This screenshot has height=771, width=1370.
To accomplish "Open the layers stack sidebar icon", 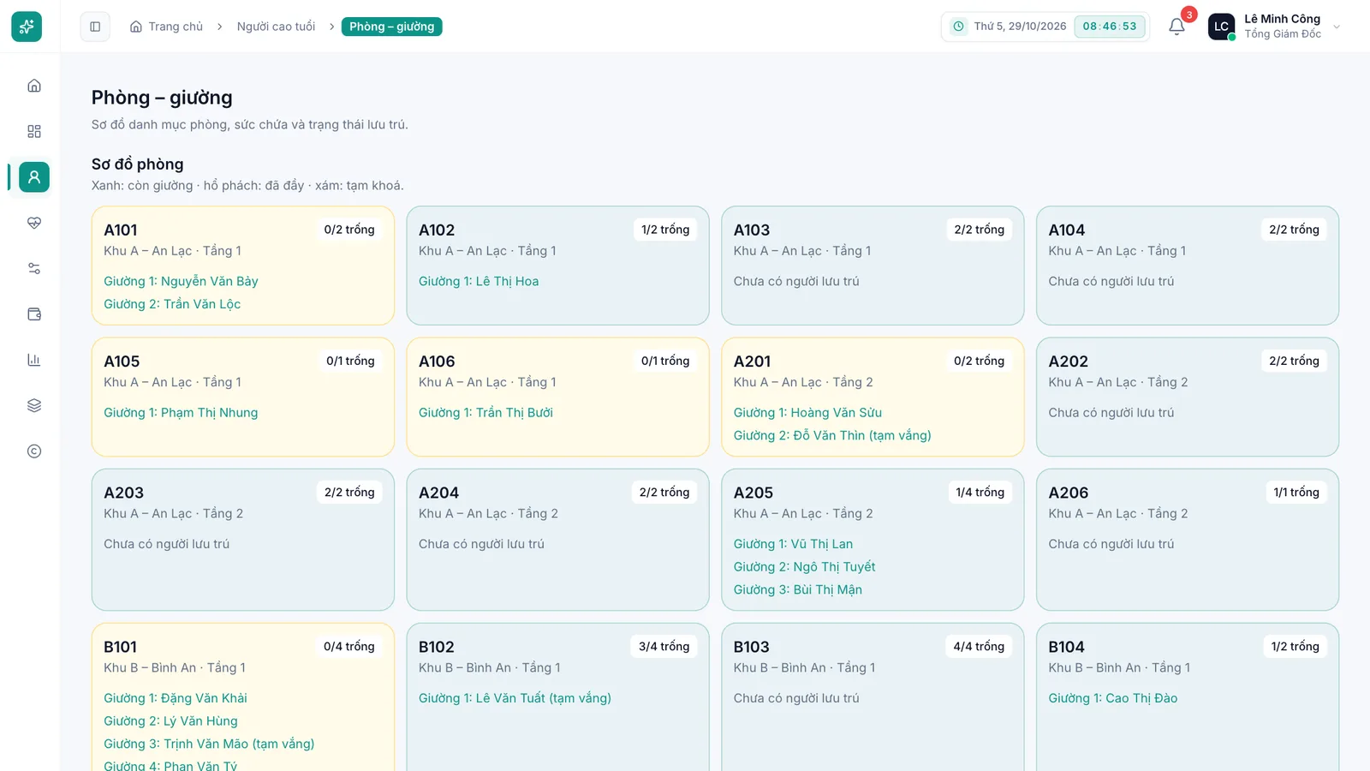I will [x=34, y=405].
